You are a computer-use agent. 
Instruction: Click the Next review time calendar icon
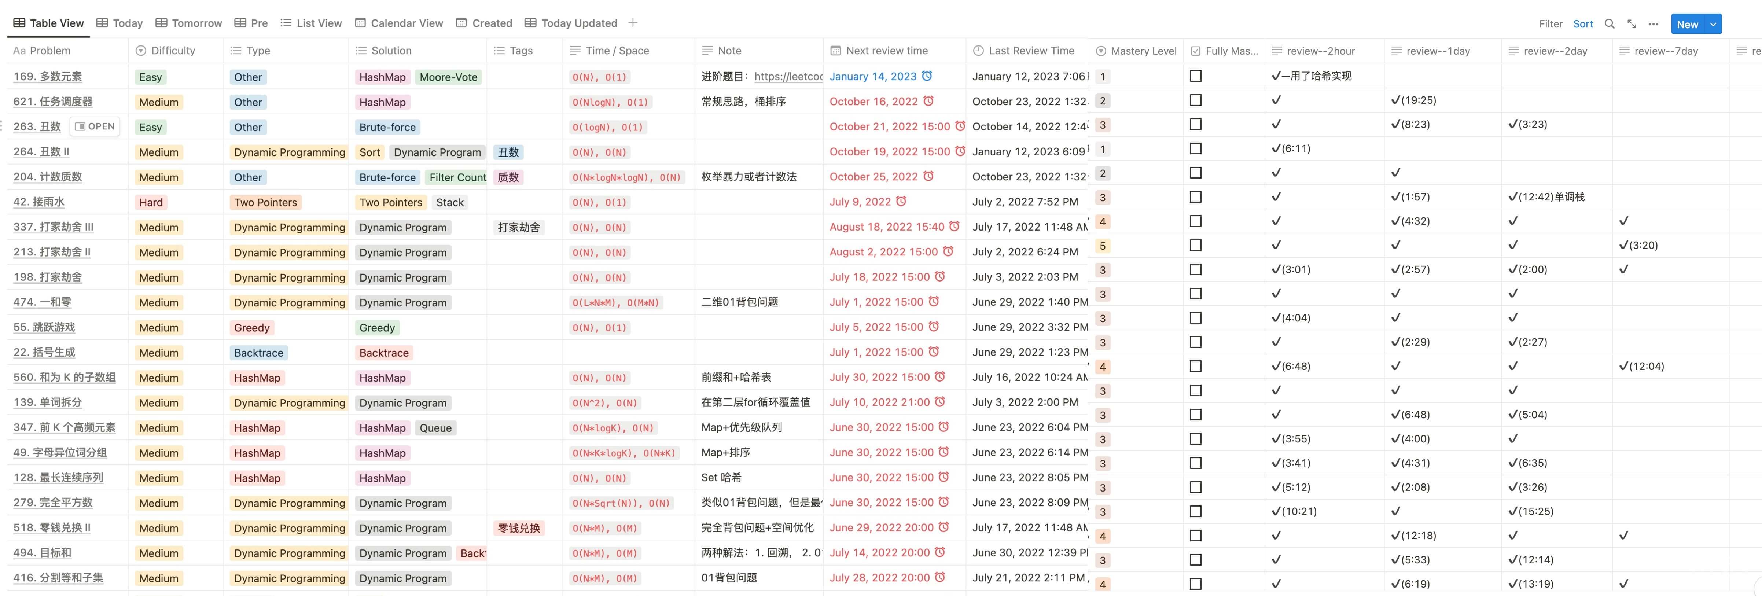(835, 51)
